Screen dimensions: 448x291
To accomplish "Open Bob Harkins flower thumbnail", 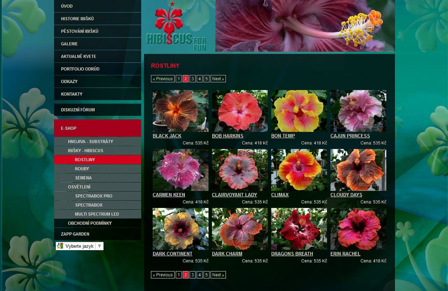I will click(x=240, y=111).
